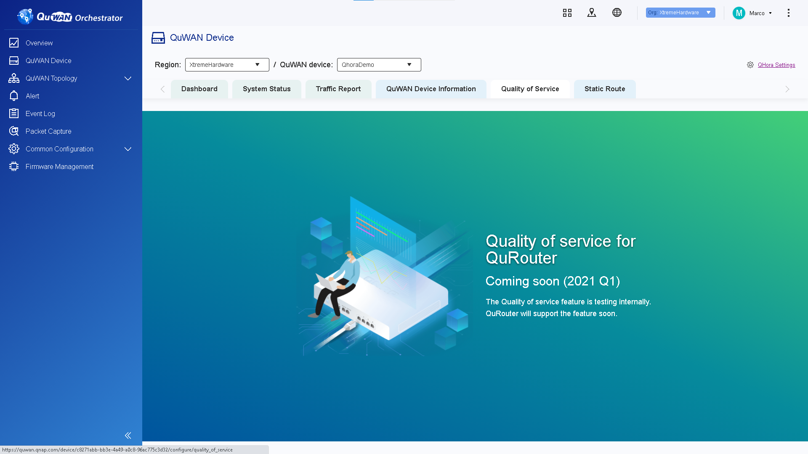Expand the Common Configuration submenu
This screenshot has height=454, width=808.
click(x=128, y=149)
